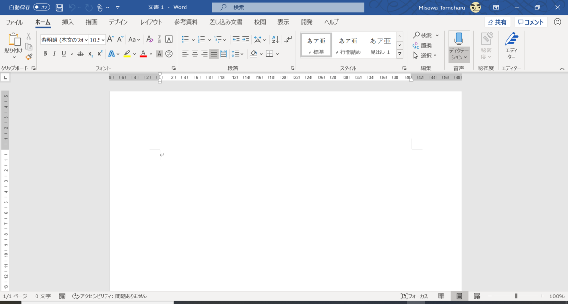Click the macro recording icon in status bar
The width and height of the screenshot is (568, 304).
click(62, 296)
